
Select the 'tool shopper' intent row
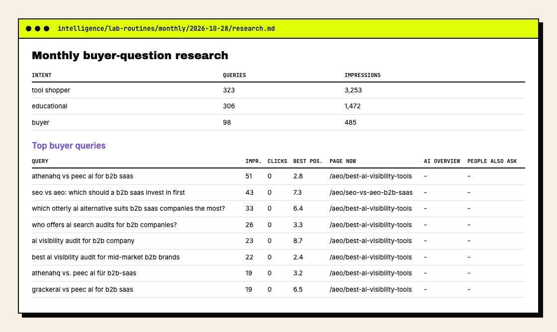(x=278, y=90)
